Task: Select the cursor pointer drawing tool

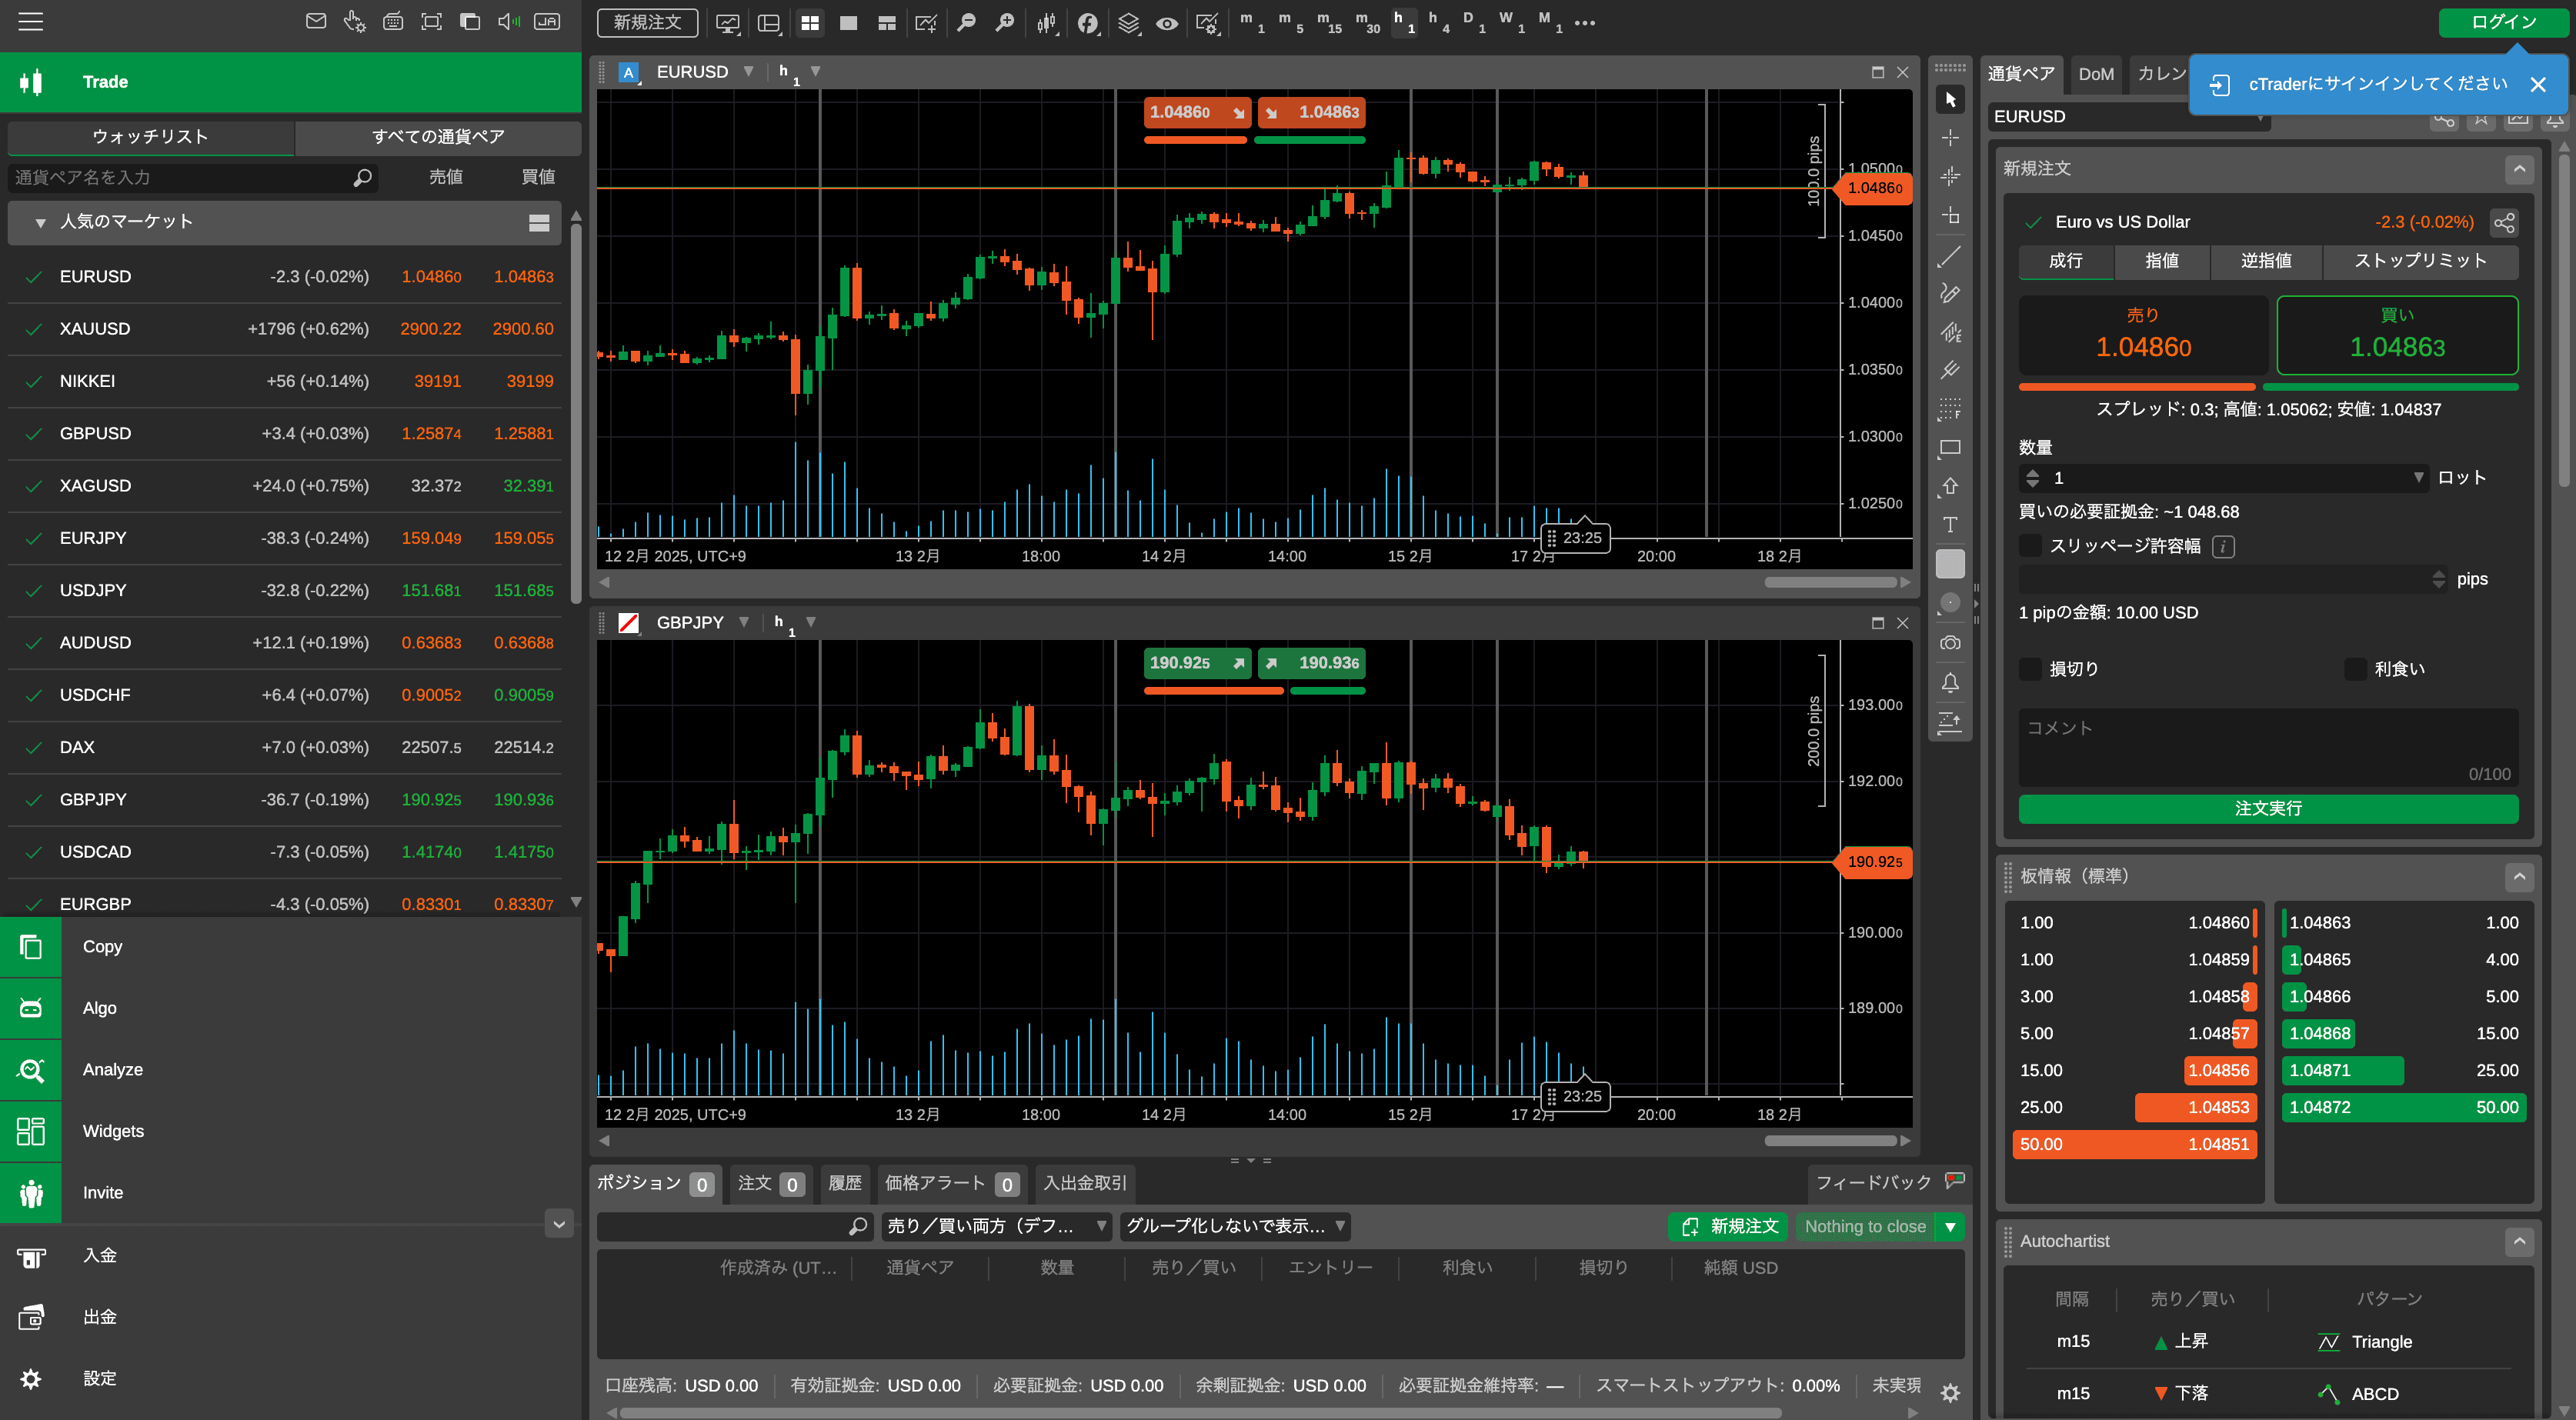Action: [x=1950, y=100]
